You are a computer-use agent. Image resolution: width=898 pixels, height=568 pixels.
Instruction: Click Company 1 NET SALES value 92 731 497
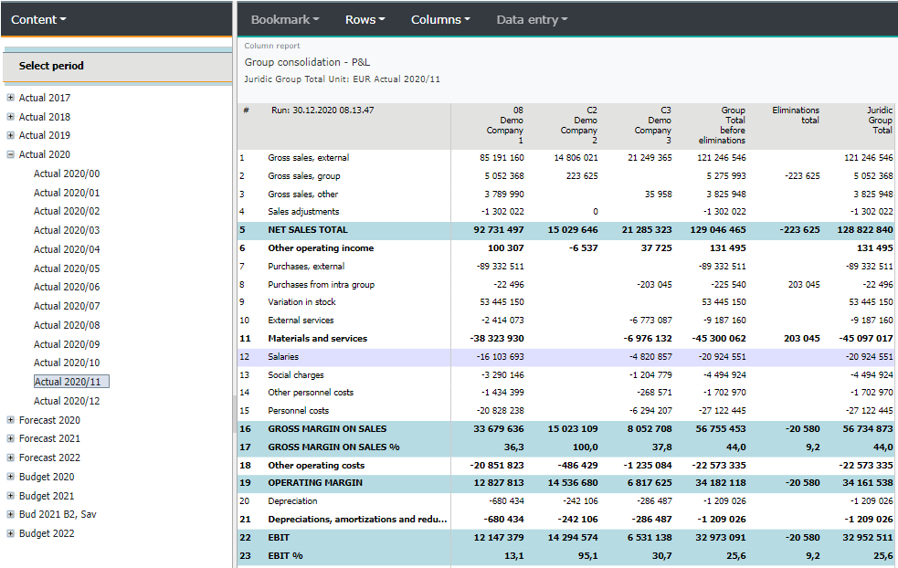pyautogui.click(x=498, y=229)
